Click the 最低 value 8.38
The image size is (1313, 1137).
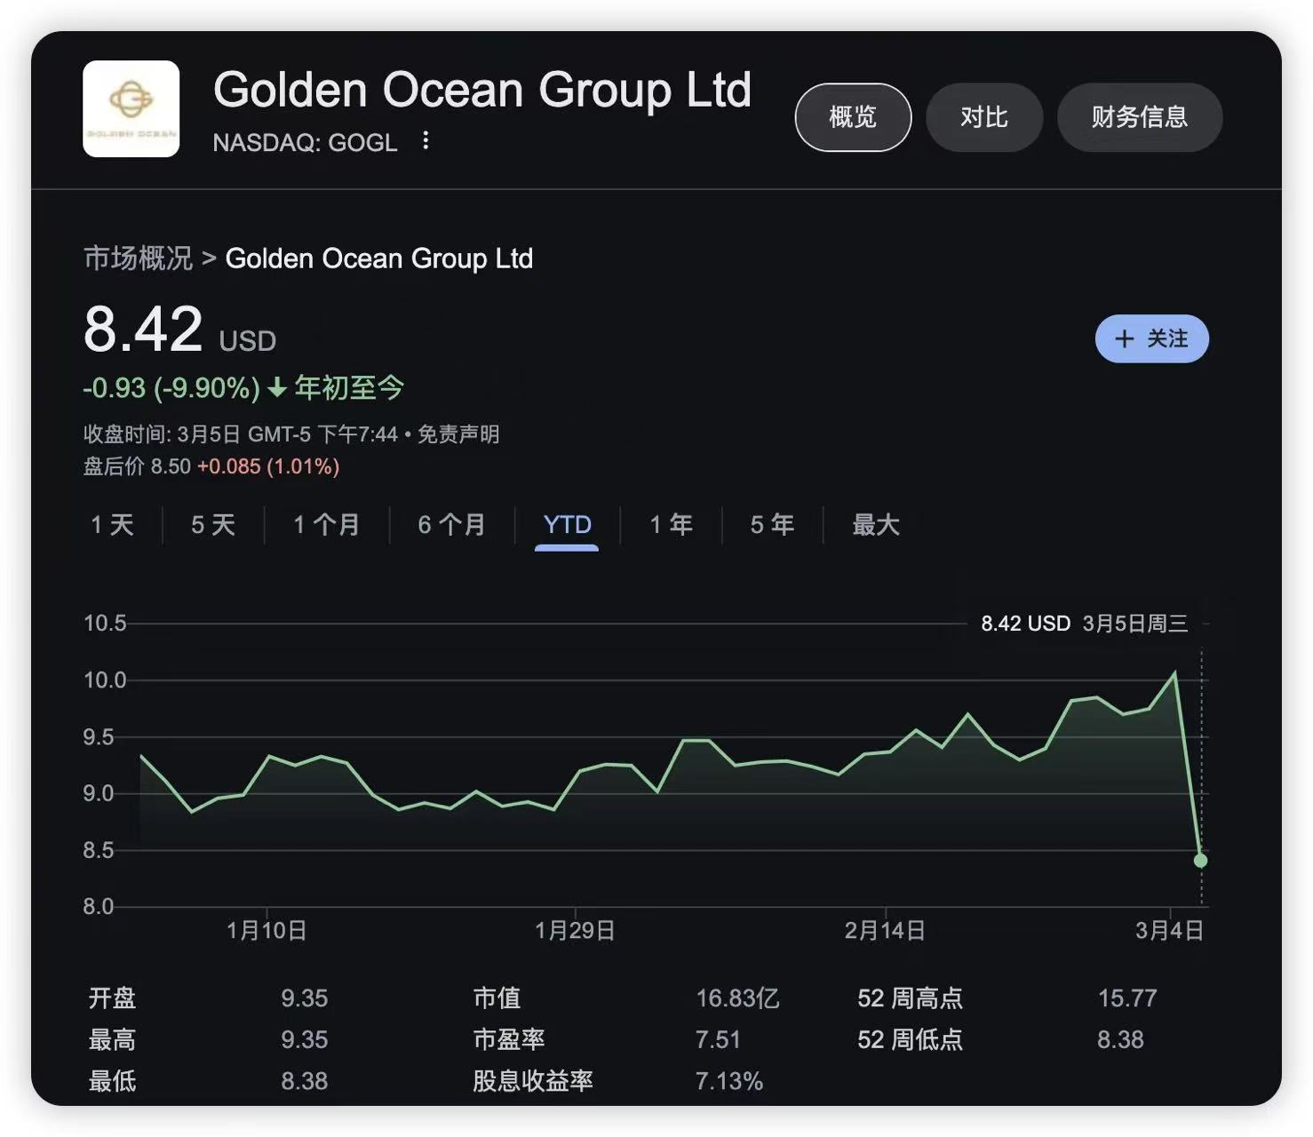tap(305, 1081)
